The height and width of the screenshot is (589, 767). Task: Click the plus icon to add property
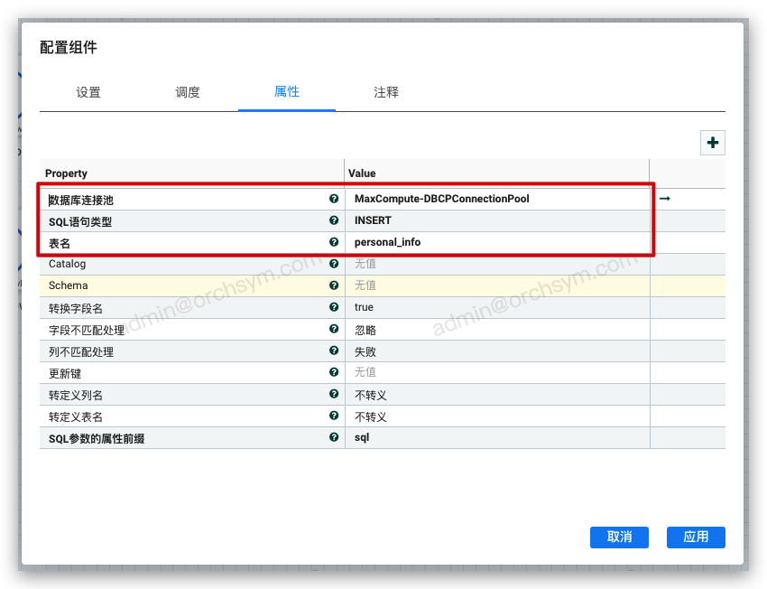click(713, 143)
